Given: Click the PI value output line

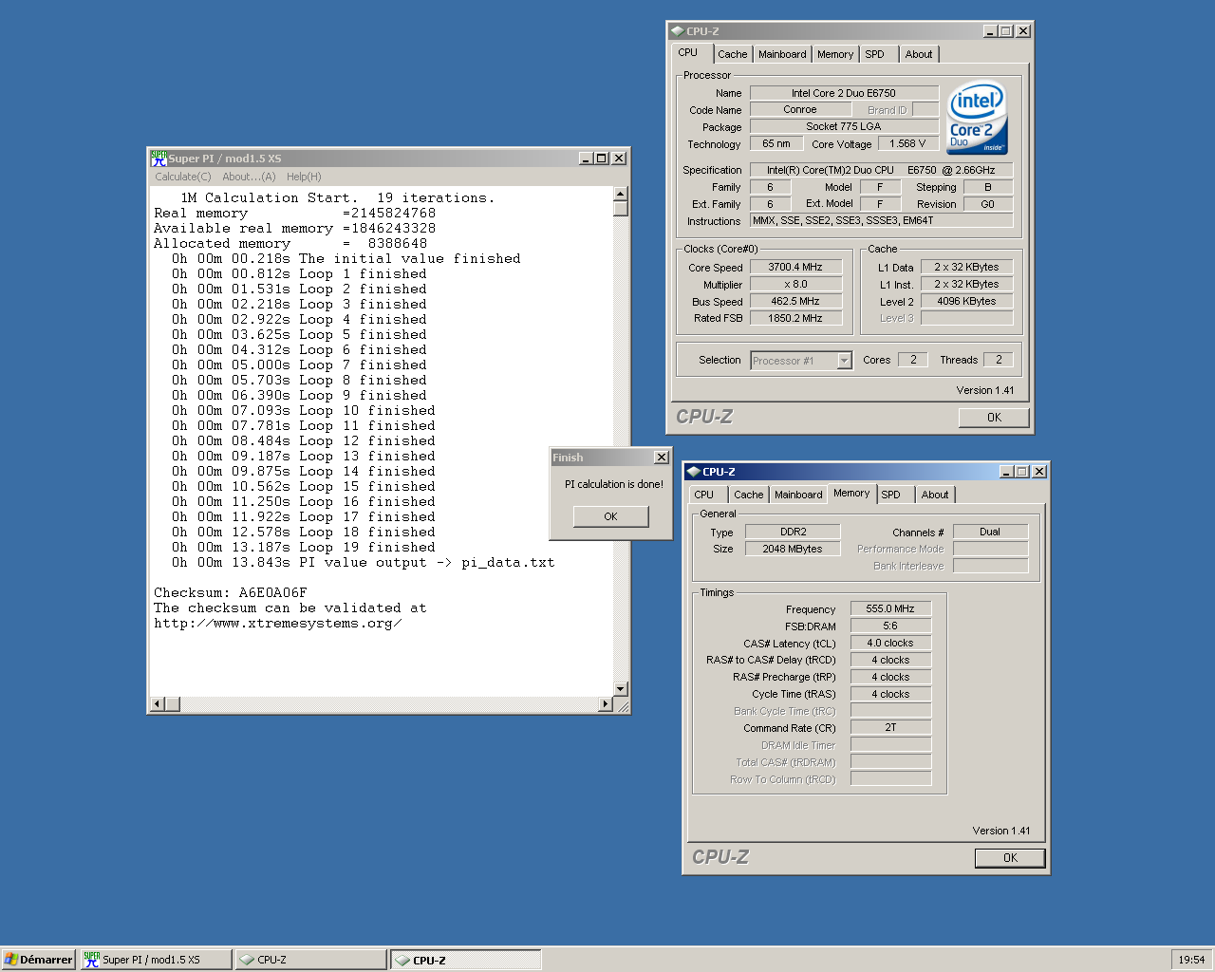Looking at the screenshot, I should pyautogui.click(x=364, y=563).
